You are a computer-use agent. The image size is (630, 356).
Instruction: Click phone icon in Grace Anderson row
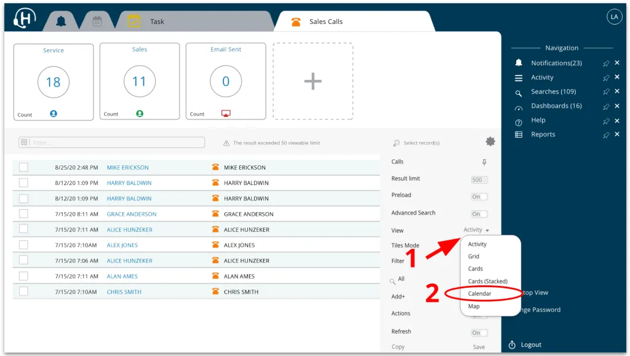(215, 213)
